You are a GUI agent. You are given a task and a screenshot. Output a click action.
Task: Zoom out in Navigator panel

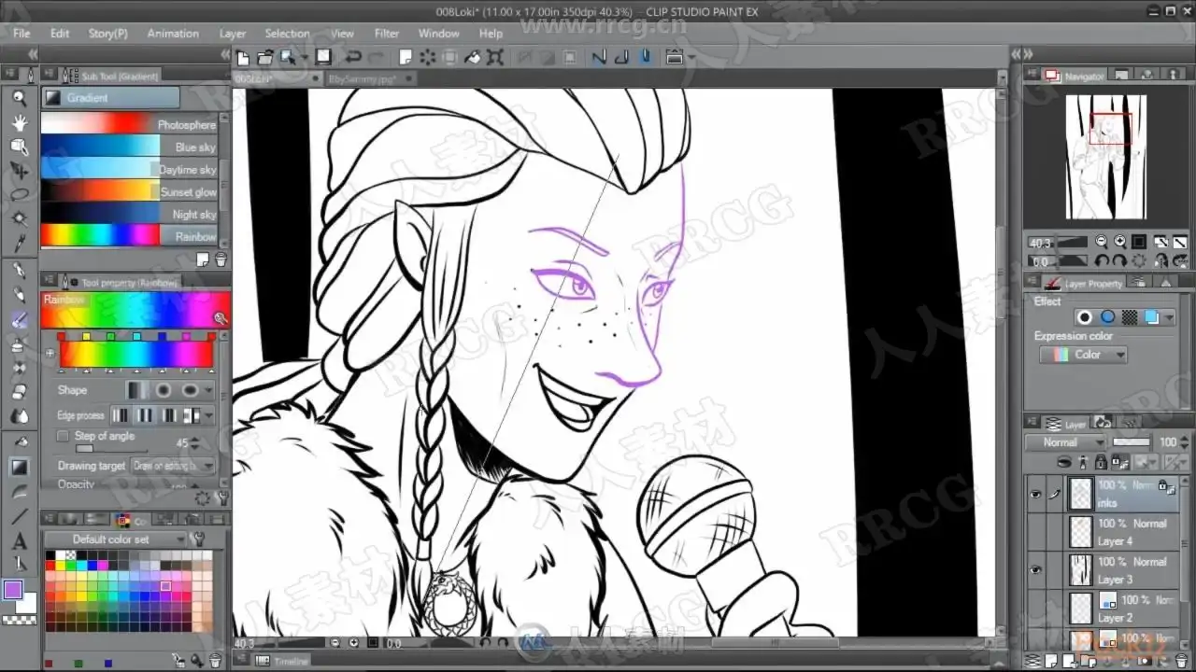tap(1102, 242)
